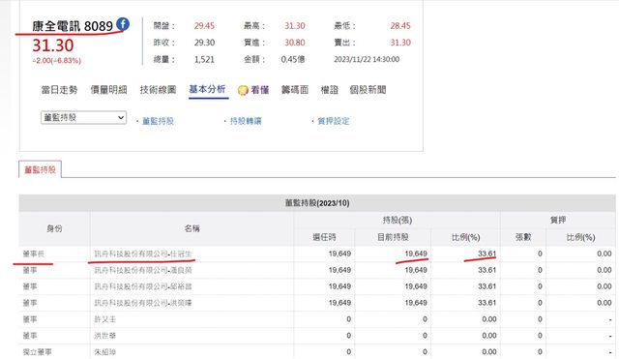The width and height of the screenshot is (619, 359).
Task: Click the name 訊舟科技股份有限公司-任冠生
Action: click(x=143, y=254)
